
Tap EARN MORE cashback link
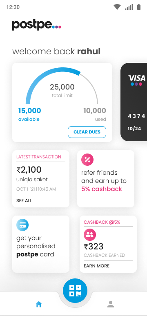click(x=97, y=266)
